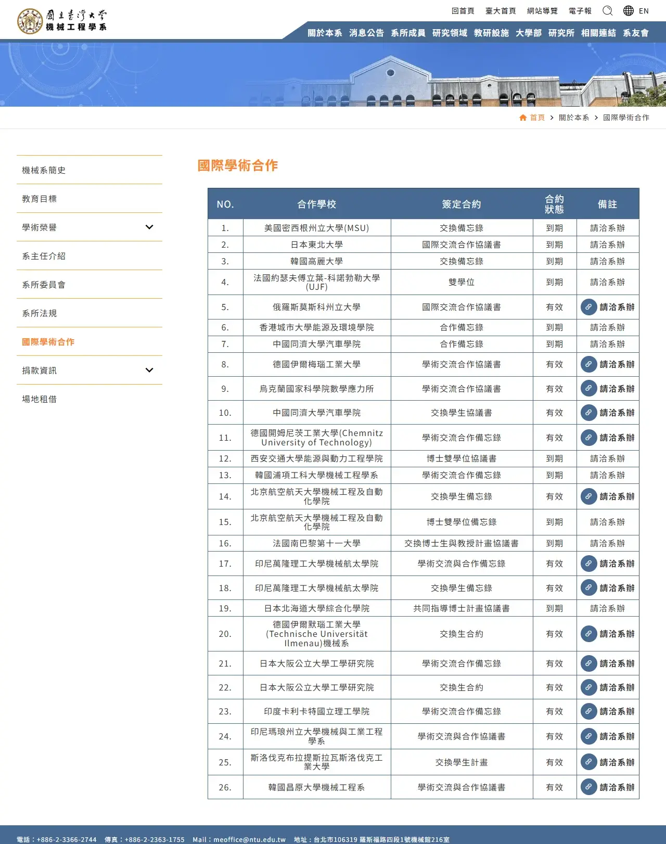Open the search magnifier icon
This screenshot has height=844, width=666.
click(607, 10)
